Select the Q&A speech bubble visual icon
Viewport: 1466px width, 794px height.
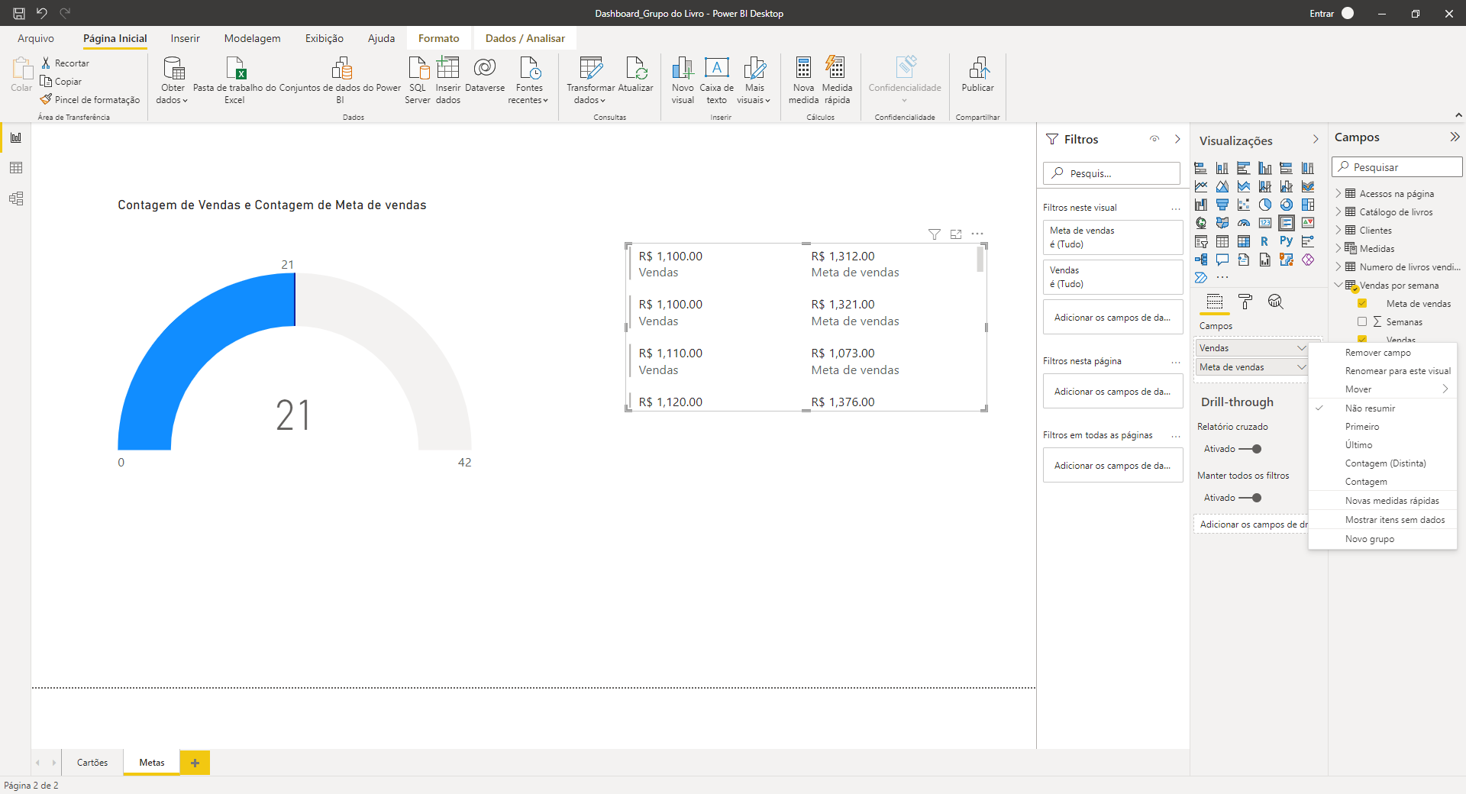point(1222,260)
